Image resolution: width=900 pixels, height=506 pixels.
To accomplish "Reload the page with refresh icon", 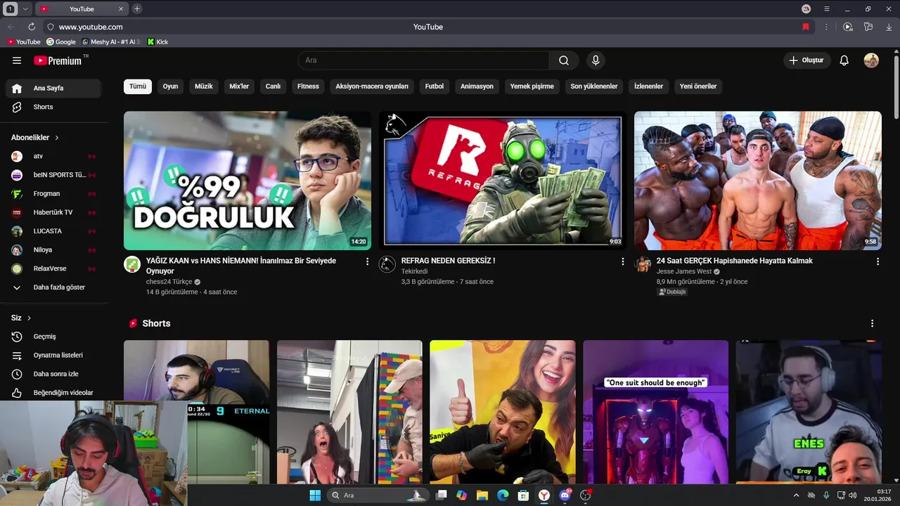I will 32,27.
